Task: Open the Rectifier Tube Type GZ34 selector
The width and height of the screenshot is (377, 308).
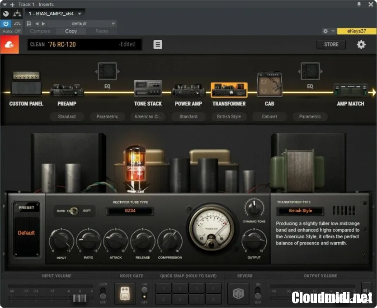Action: click(x=130, y=211)
